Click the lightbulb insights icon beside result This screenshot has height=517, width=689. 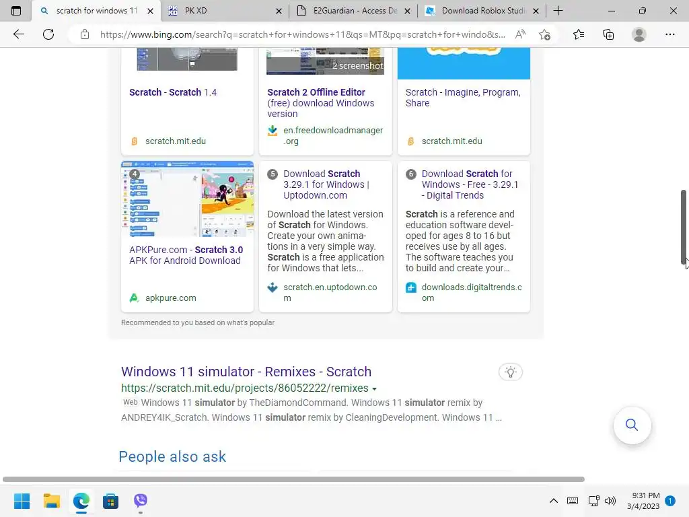click(510, 372)
